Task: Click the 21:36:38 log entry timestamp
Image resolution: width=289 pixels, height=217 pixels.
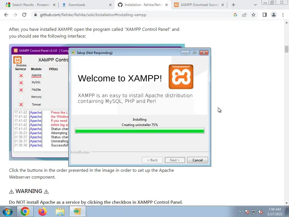Action: tap(21, 145)
